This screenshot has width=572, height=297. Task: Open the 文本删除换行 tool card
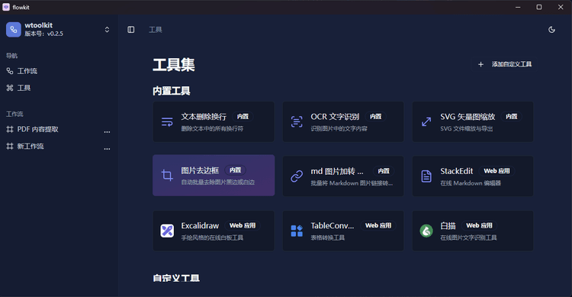click(x=214, y=121)
